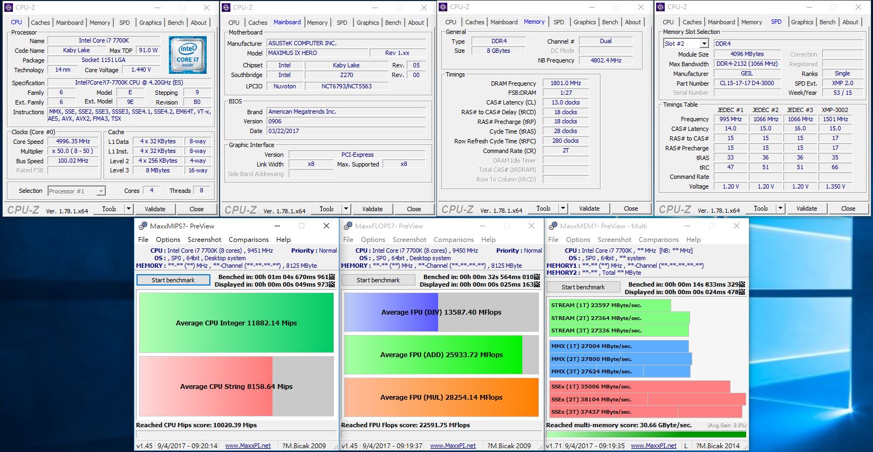
Task: Open www.MaxxPI.net link in MaxxFLOPS window
Action: [453, 446]
